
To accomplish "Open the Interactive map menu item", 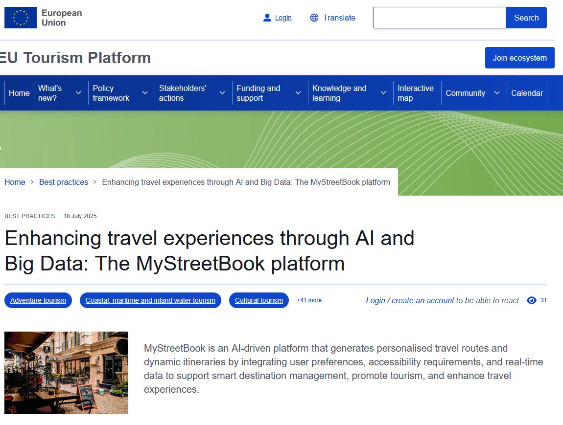I will (416, 93).
